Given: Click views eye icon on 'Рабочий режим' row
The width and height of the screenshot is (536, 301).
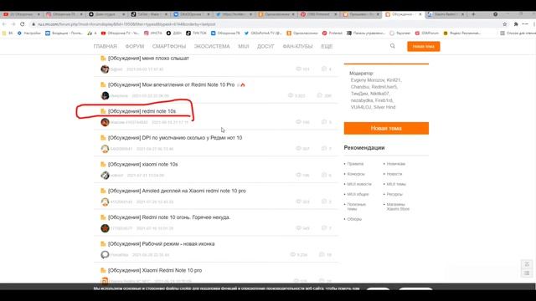Looking at the screenshot, I should 292,254.
